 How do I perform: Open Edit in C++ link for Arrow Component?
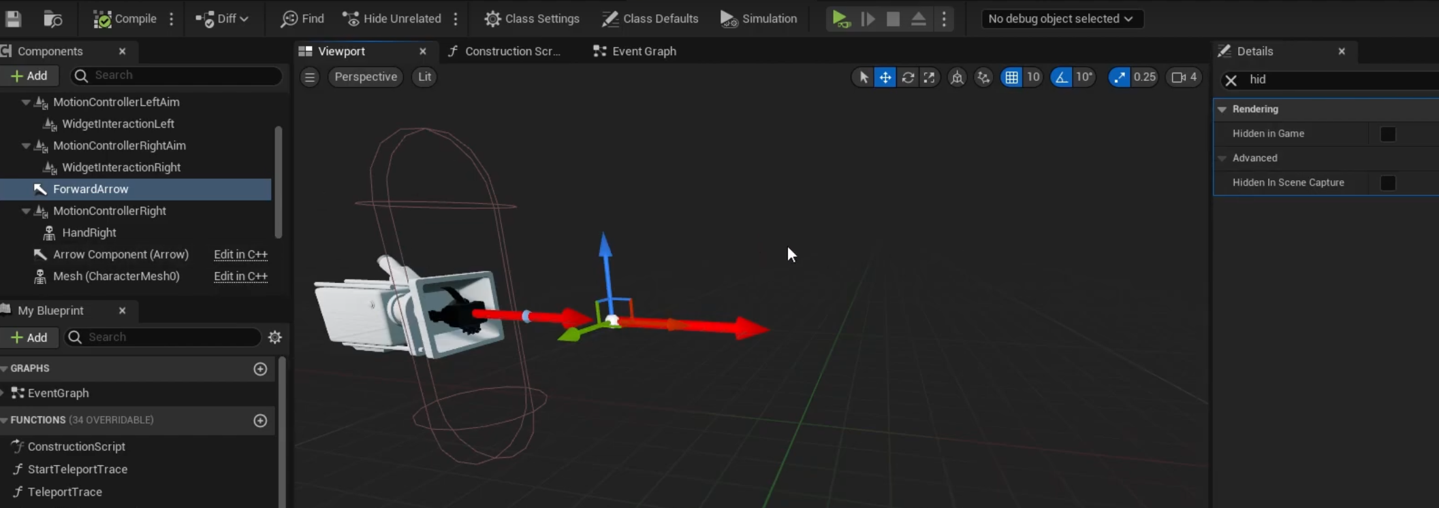click(240, 254)
